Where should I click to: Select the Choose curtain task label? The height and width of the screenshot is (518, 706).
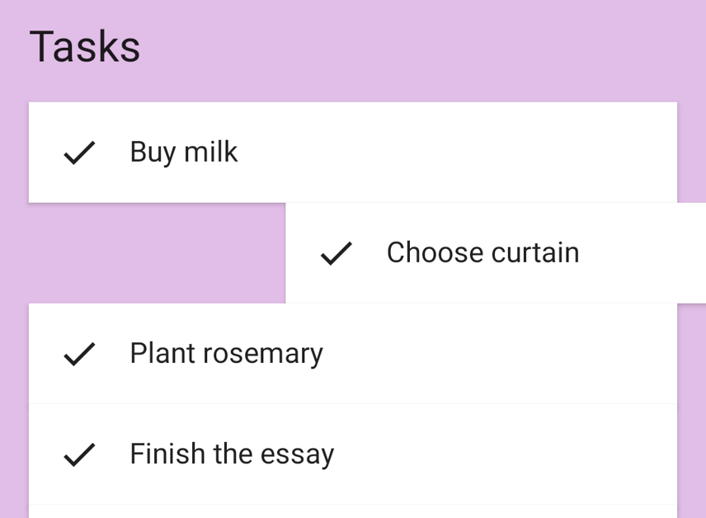(x=482, y=253)
